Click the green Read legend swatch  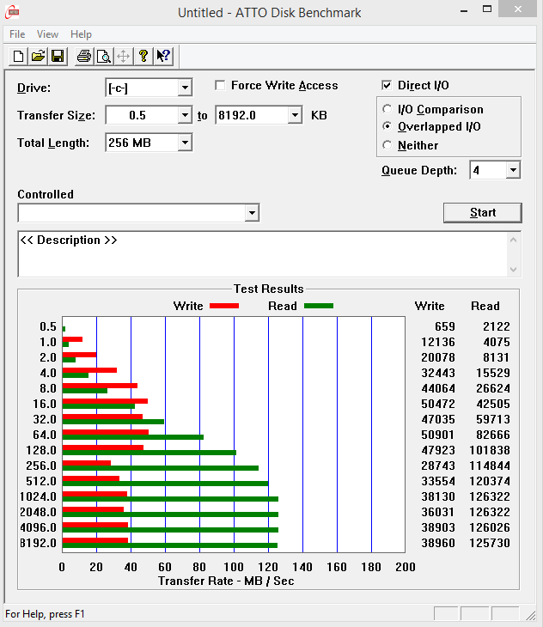point(319,306)
